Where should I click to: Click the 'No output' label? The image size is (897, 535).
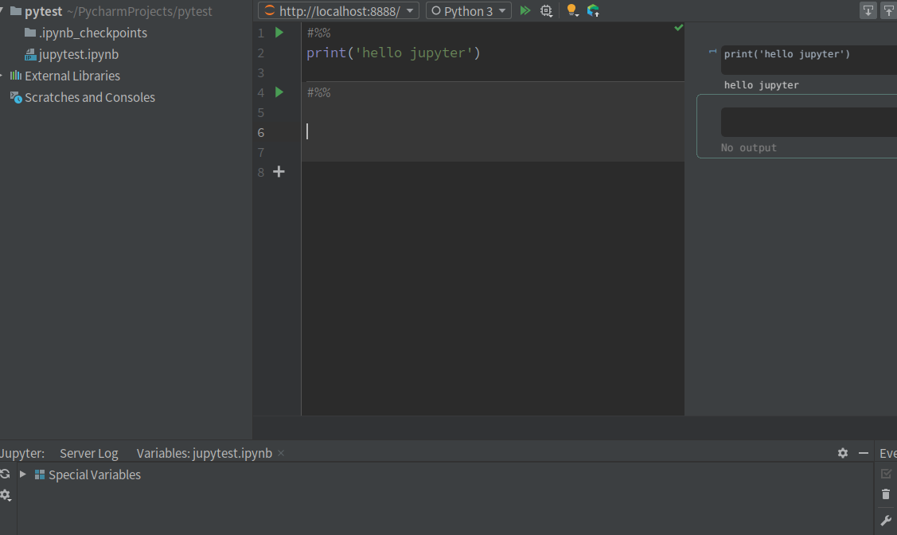pyautogui.click(x=749, y=147)
